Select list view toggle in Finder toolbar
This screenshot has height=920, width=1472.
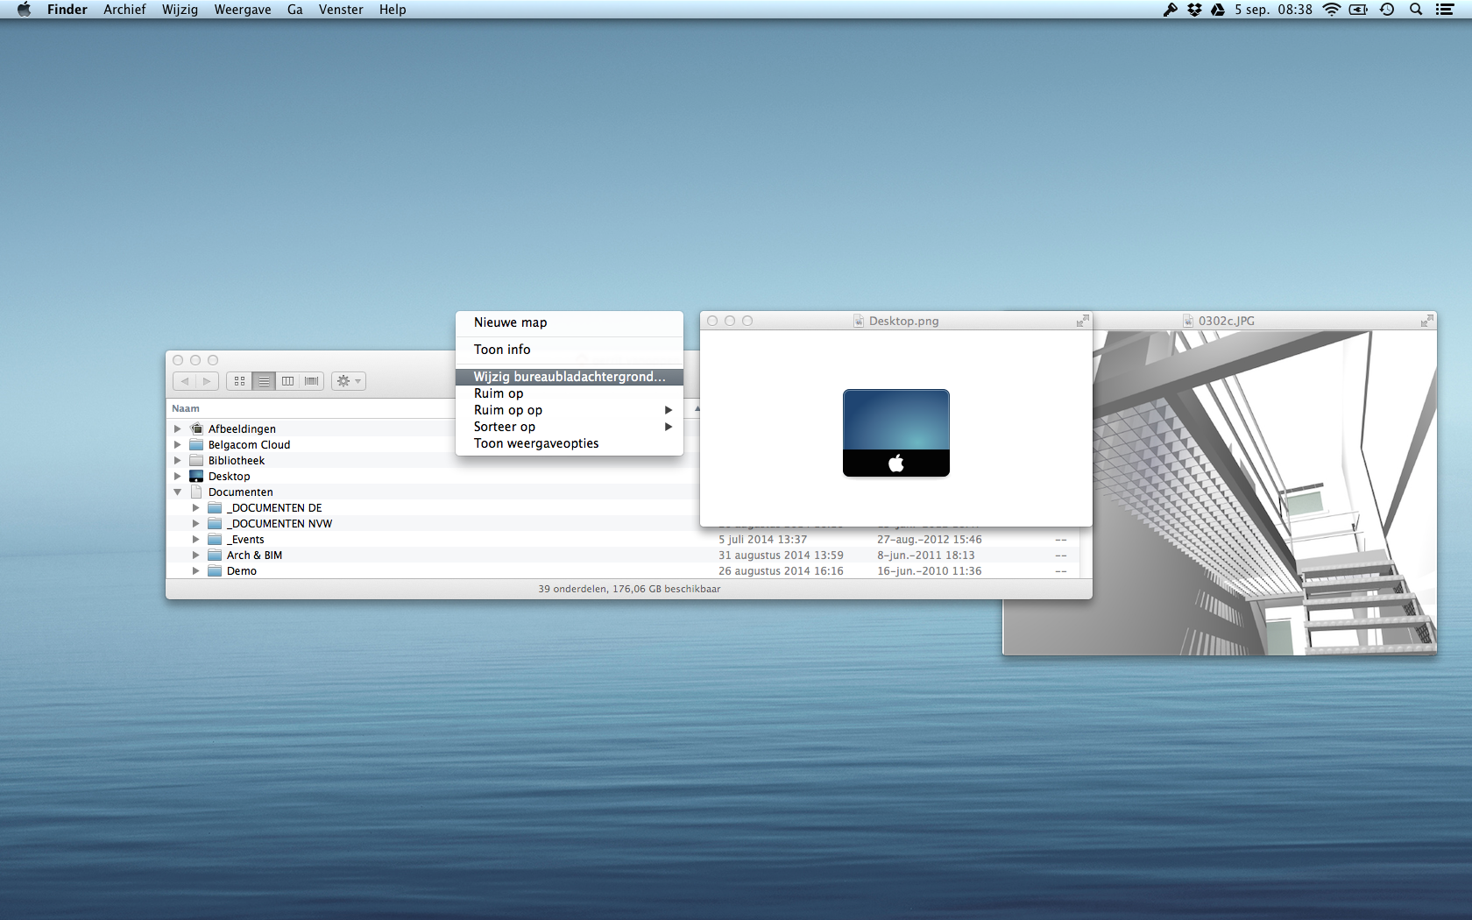264,381
